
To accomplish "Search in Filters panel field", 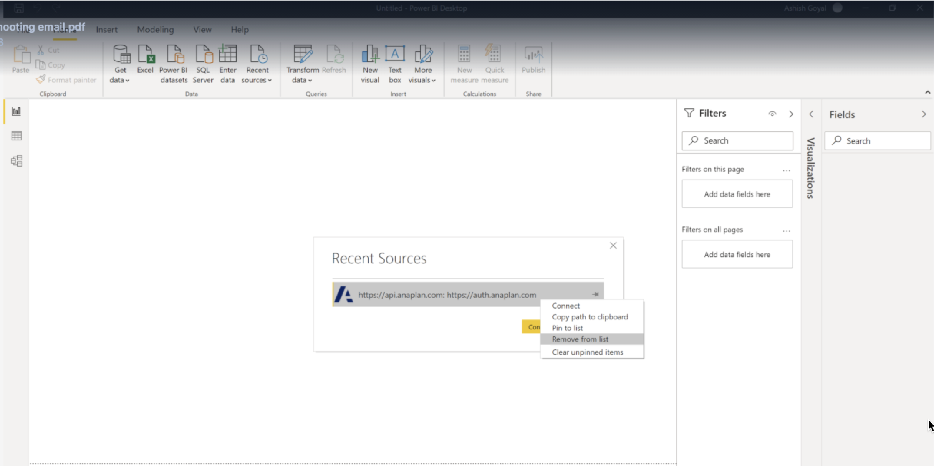I will pos(737,140).
